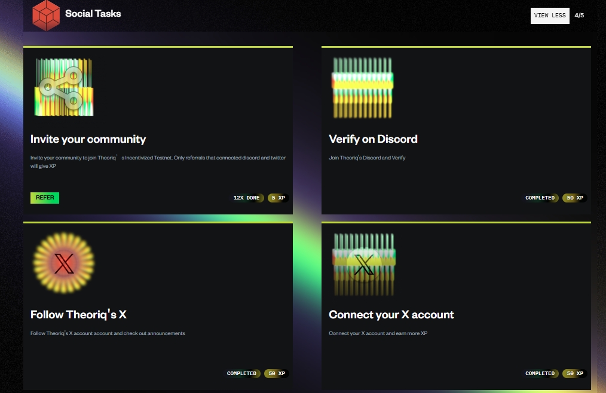Collapse tasks with the View Less button
Image resolution: width=606 pixels, height=393 pixels.
[550, 16]
